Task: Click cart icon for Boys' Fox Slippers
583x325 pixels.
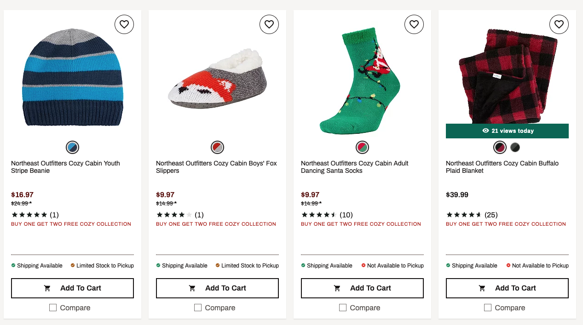Action: [192, 288]
